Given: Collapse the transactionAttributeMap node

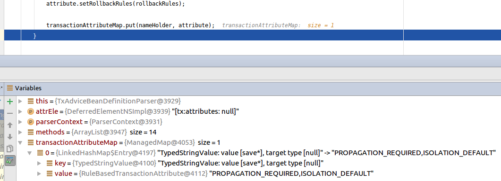Looking at the screenshot, I should (20, 142).
